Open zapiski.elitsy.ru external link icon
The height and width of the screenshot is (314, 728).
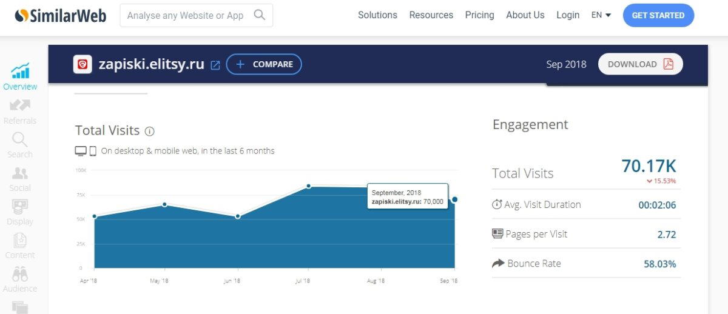(x=215, y=65)
